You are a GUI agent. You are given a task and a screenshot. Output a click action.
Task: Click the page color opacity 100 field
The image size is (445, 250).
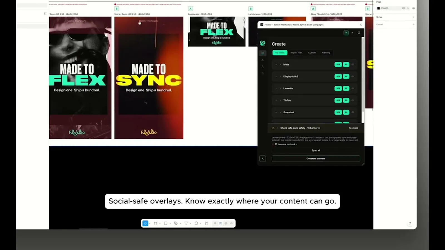click(x=403, y=8)
